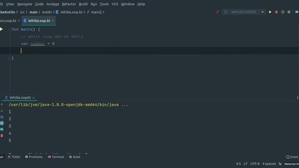
Task: Click the comment line 'while loop dan do while'
Action: [52, 36]
